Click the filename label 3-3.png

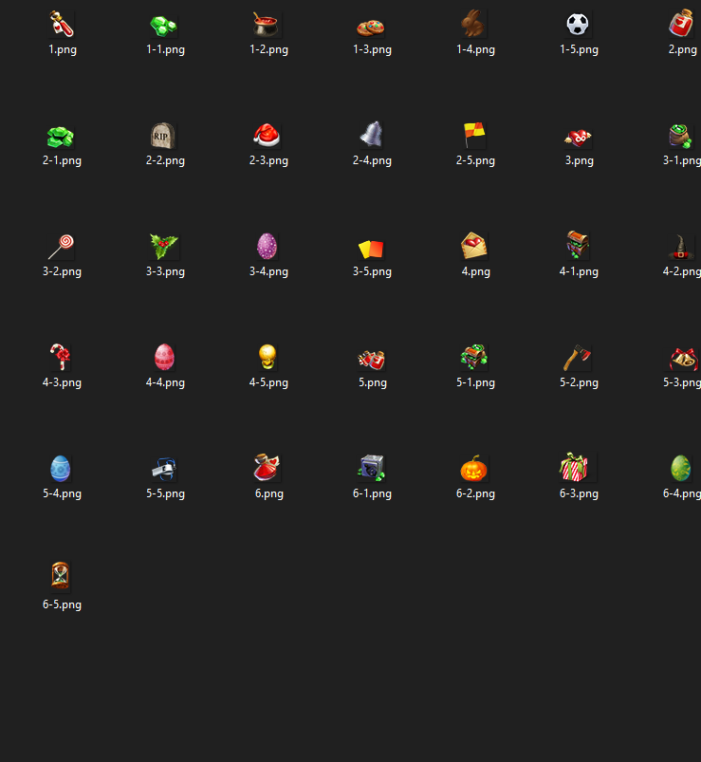pyautogui.click(x=165, y=271)
